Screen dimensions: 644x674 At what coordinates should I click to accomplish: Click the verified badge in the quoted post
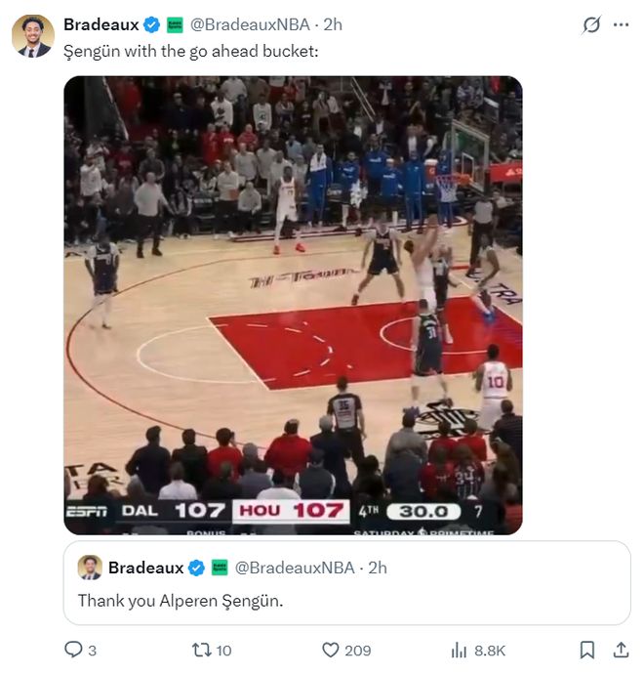coord(196,568)
